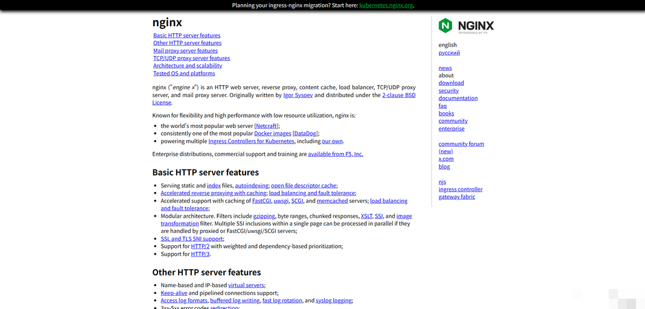Open SSL and TLS SNI support link
The height and width of the screenshot is (309, 645).
coord(192,238)
